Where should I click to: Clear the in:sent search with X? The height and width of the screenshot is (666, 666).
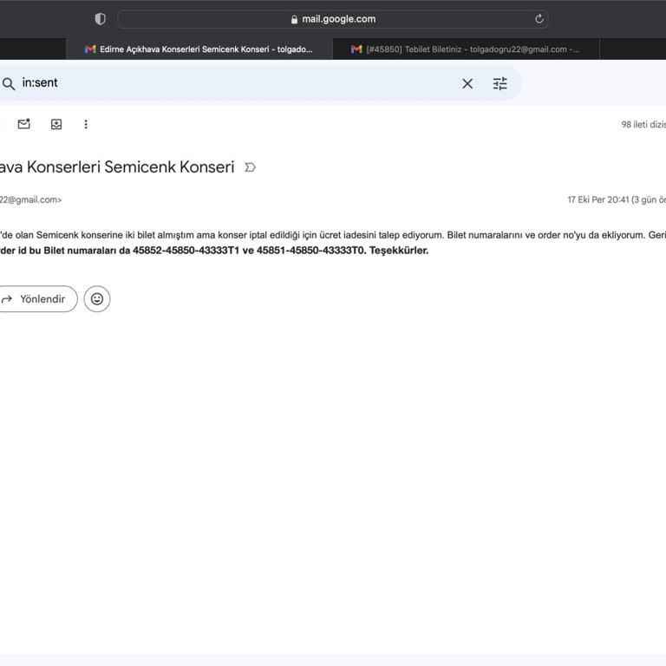click(x=467, y=83)
